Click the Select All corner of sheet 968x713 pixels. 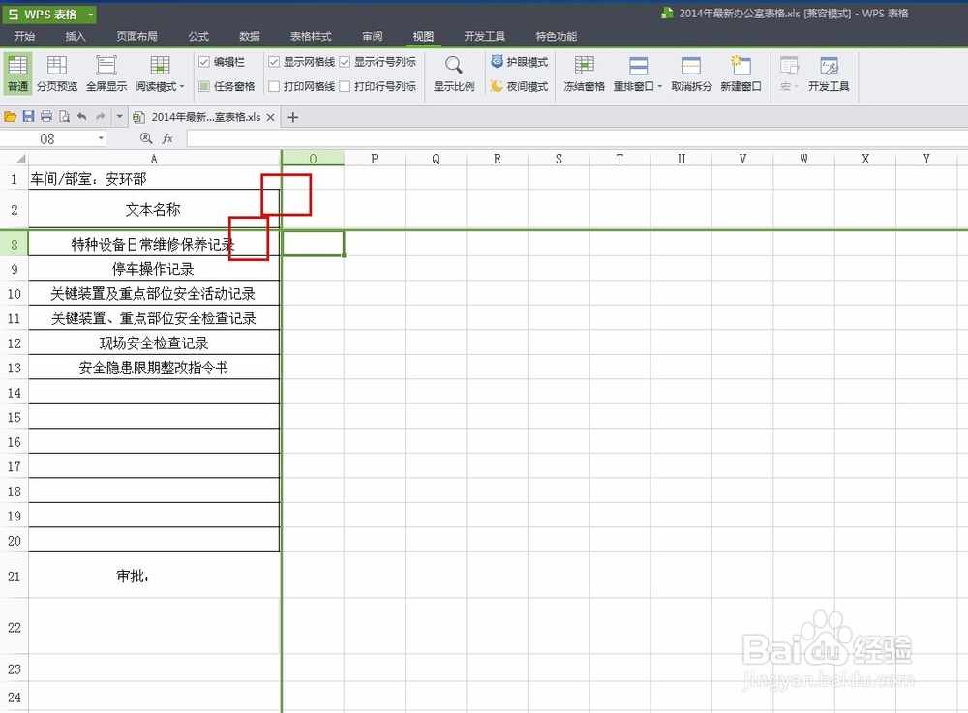point(15,159)
